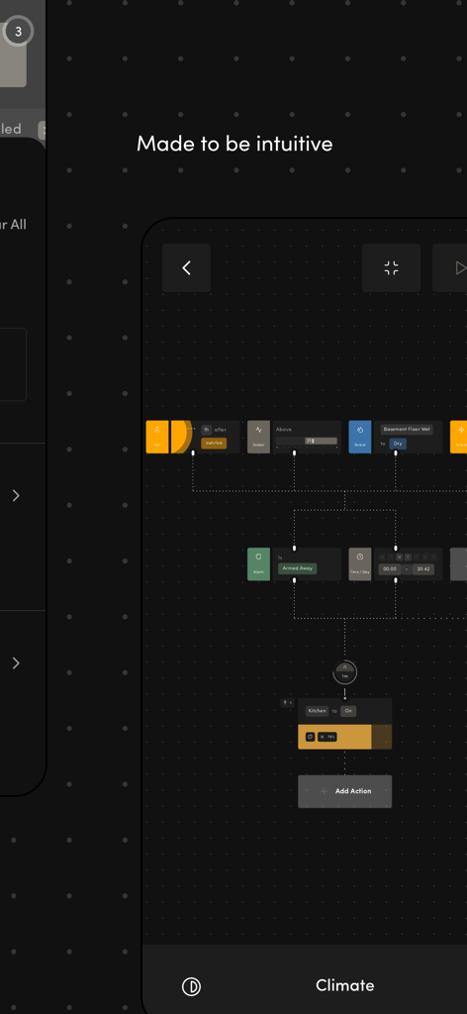Click the output connector under Sun block
467x1014 pixels.
193,454
